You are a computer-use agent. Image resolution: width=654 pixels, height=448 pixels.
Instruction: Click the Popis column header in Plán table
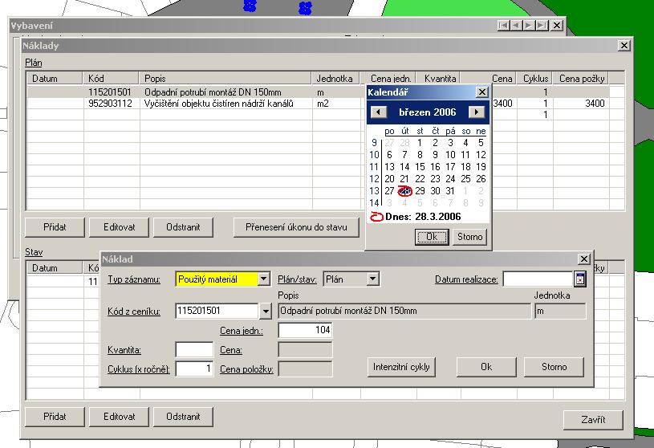[225, 79]
